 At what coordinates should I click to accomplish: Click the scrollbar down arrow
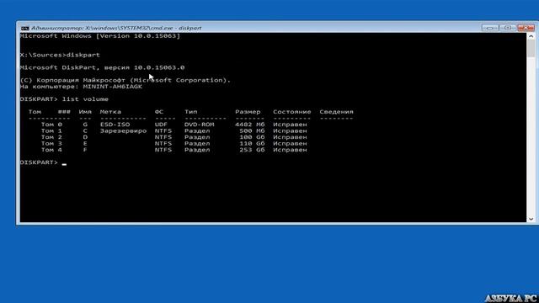(x=531, y=219)
